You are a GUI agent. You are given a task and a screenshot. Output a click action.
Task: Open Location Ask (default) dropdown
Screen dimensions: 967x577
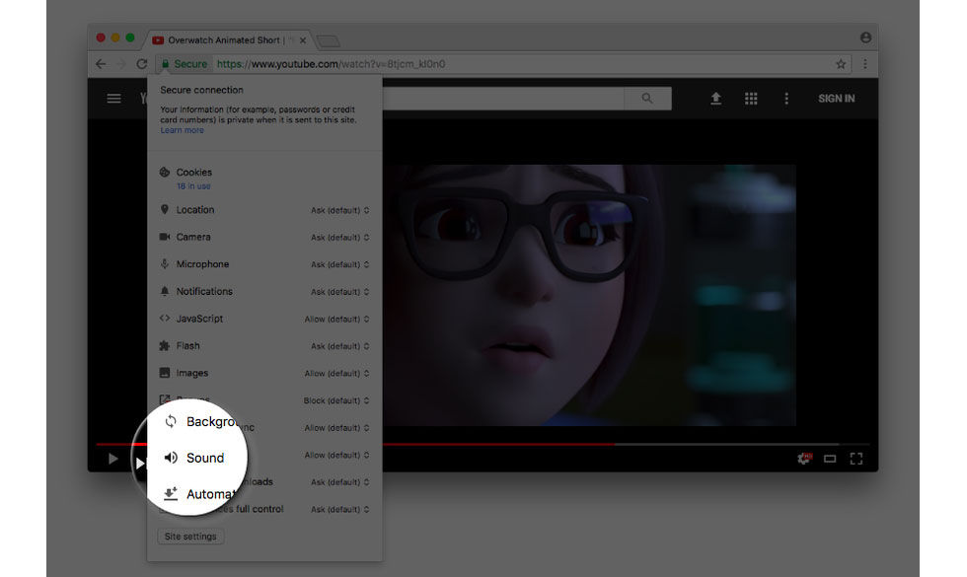coord(339,210)
